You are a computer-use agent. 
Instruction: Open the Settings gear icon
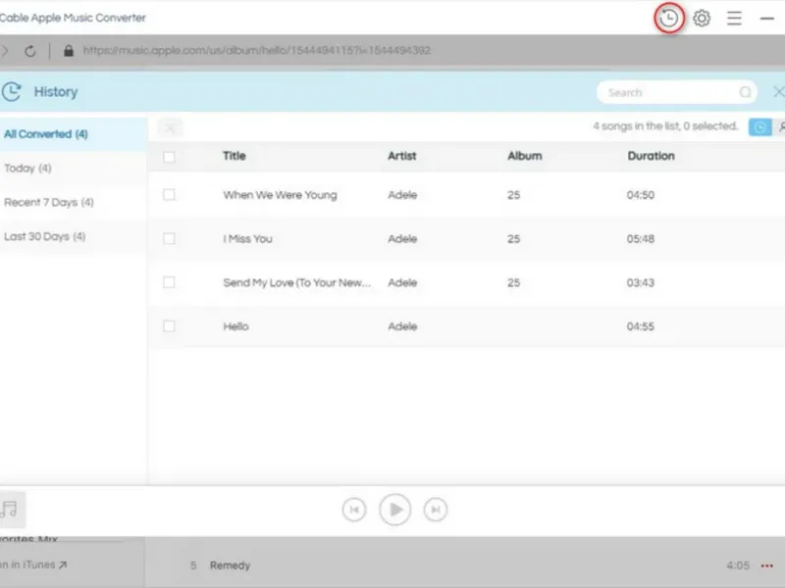702,19
